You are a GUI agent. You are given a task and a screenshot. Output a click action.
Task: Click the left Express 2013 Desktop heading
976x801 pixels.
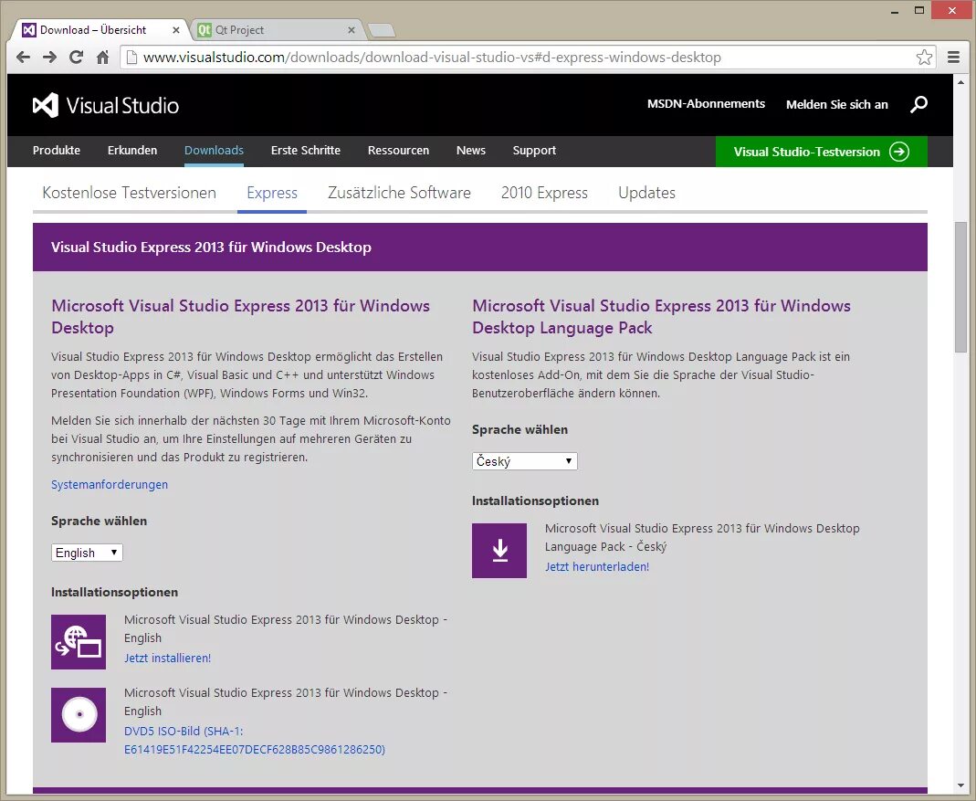pyautogui.click(x=240, y=316)
